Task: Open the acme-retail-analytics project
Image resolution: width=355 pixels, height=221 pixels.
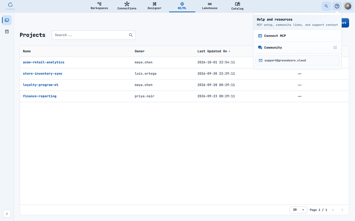Action: 44,62
